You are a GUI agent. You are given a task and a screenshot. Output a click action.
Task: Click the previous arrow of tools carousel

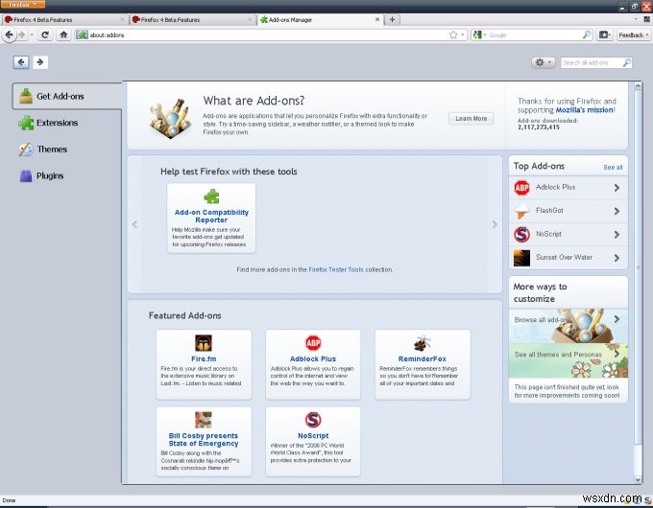point(134,224)
